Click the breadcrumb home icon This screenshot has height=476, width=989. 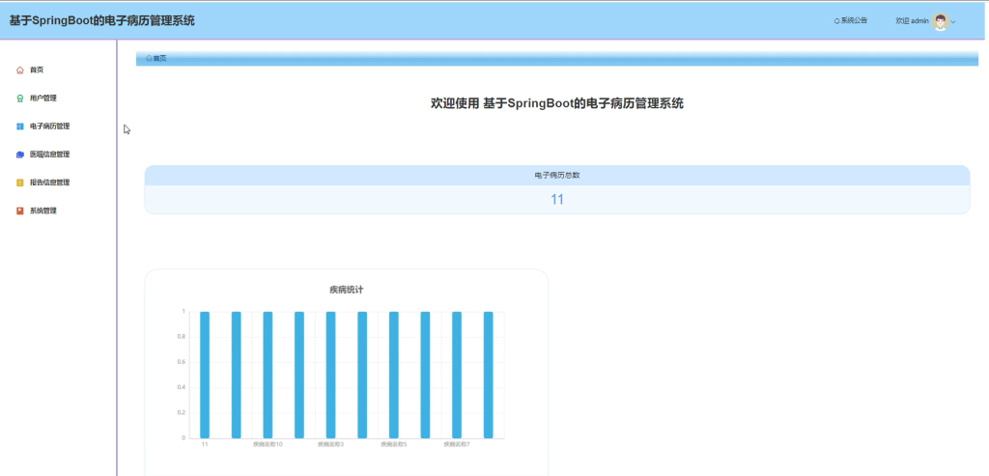coord(150,58)
